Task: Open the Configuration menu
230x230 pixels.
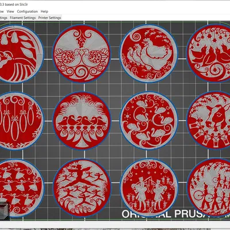Action: pyautogui.click(x=28, y=11)
